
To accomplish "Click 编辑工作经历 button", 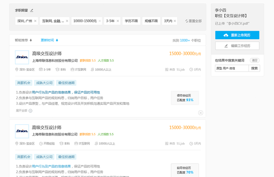I will coord(237,46).
